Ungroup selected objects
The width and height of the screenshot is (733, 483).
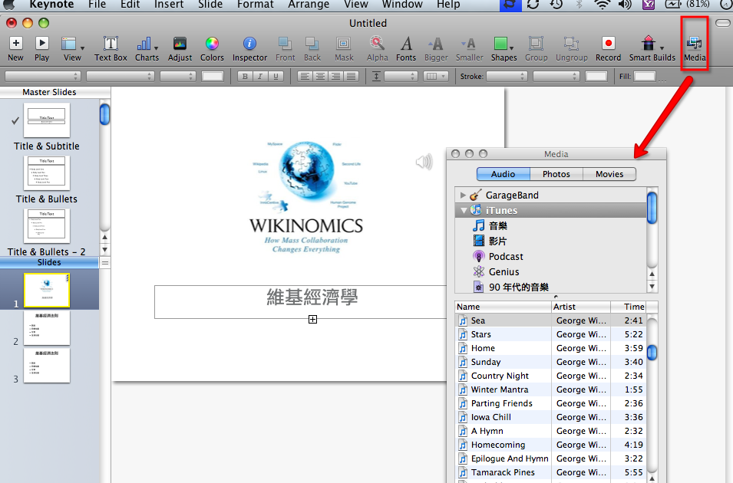(572, 48)
